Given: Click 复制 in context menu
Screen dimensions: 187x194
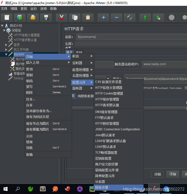Looking at the screenshot, I should click(48, 75).
